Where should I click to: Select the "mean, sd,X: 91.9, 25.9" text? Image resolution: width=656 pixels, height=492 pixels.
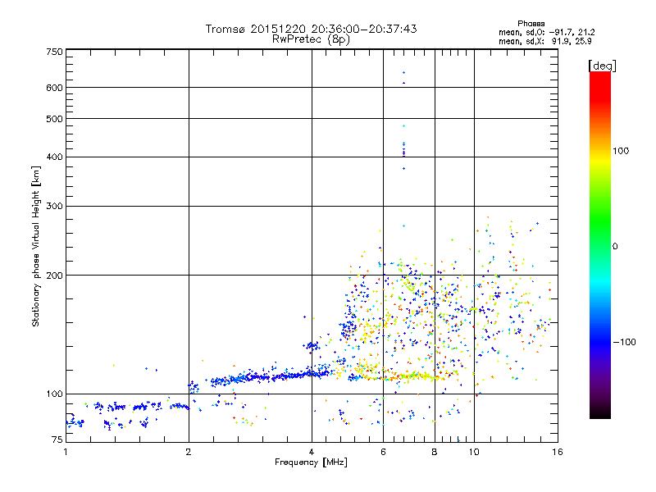click(544, 41)
